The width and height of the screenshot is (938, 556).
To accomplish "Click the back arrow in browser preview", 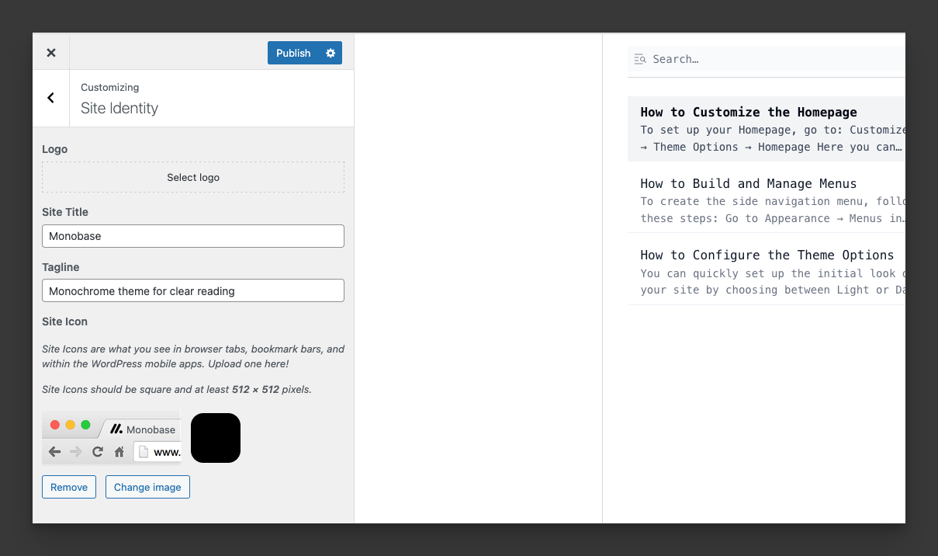I will click(54, 452).
